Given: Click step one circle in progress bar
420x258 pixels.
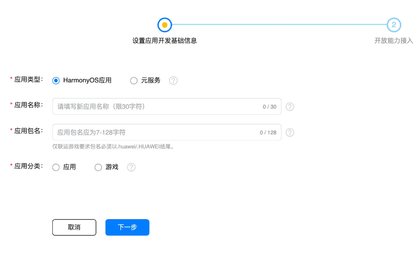Looking at the screenshot, I should click(x=165, y=25).
